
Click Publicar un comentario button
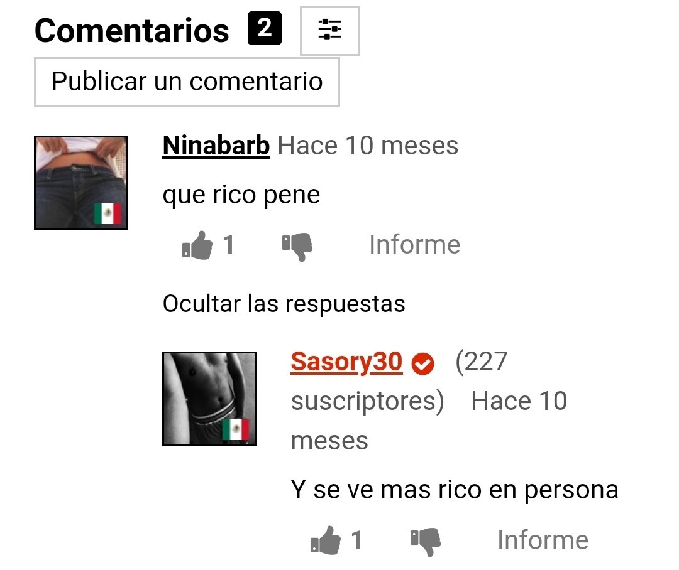pyautogui.click(x=187, y=82)
